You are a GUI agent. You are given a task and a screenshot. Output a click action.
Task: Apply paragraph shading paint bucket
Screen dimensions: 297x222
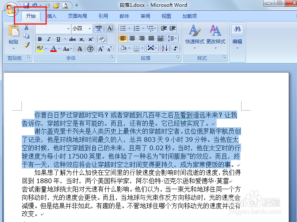click(x=123, y=48)
